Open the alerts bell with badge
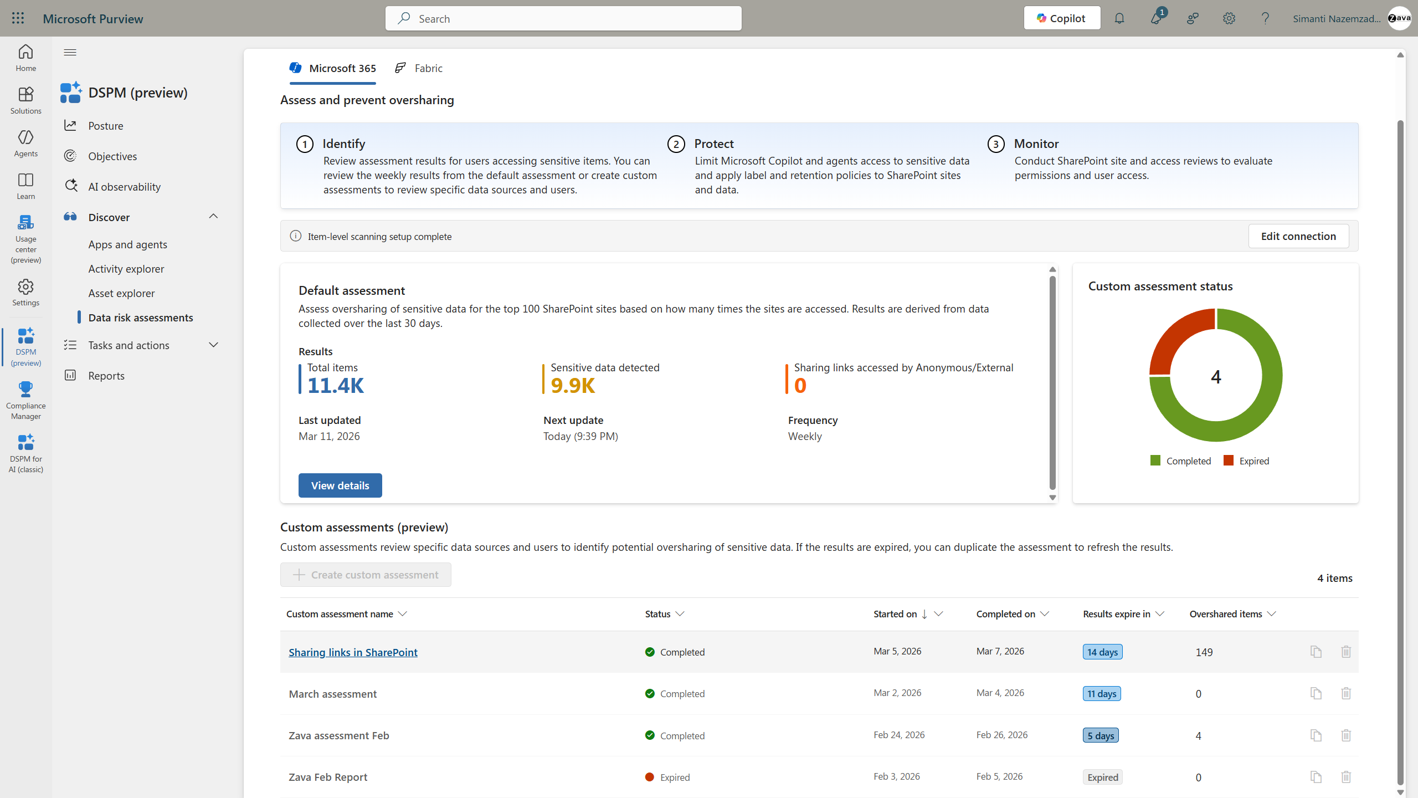The height and width of the screenshot is (798, 1418). (x=1156, y=18)
